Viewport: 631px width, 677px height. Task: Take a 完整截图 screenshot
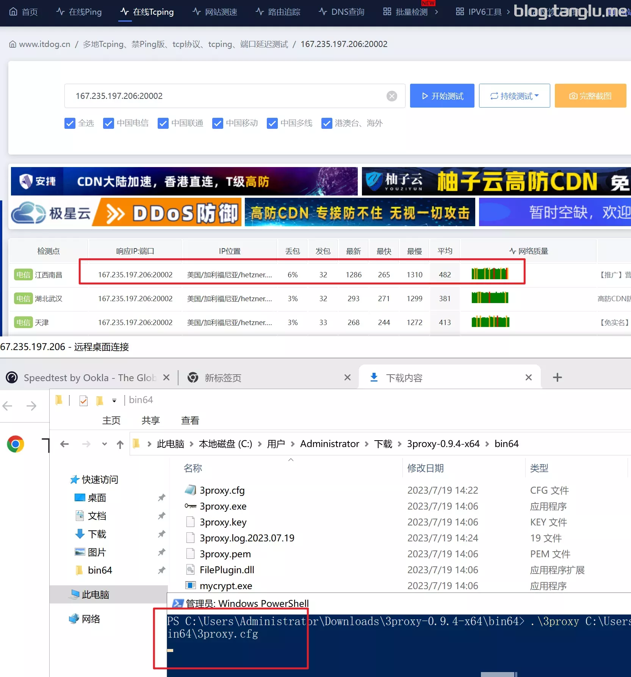590,96
